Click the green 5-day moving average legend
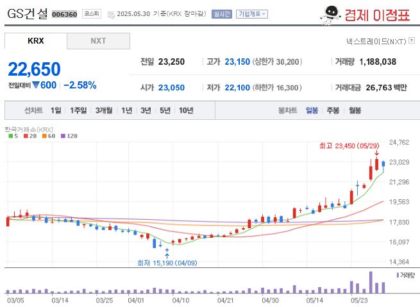 click(x=13, y=136)
